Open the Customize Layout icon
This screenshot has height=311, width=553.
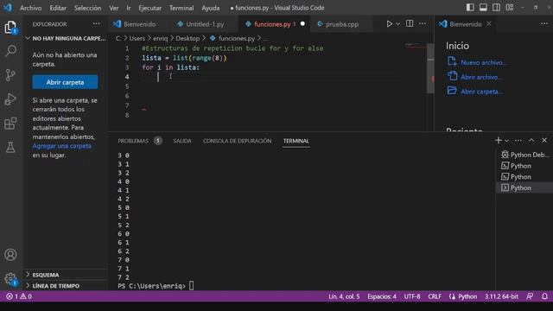tap(510, 8)
